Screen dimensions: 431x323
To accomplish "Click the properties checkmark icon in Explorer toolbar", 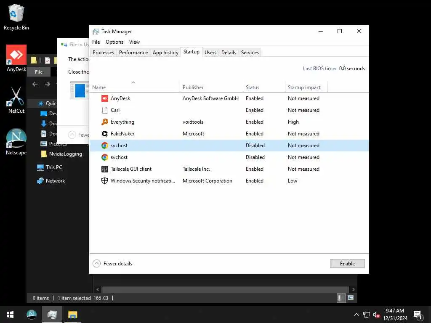I will [48, 61].
